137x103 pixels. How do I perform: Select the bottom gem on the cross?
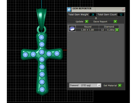click(42, 90)
